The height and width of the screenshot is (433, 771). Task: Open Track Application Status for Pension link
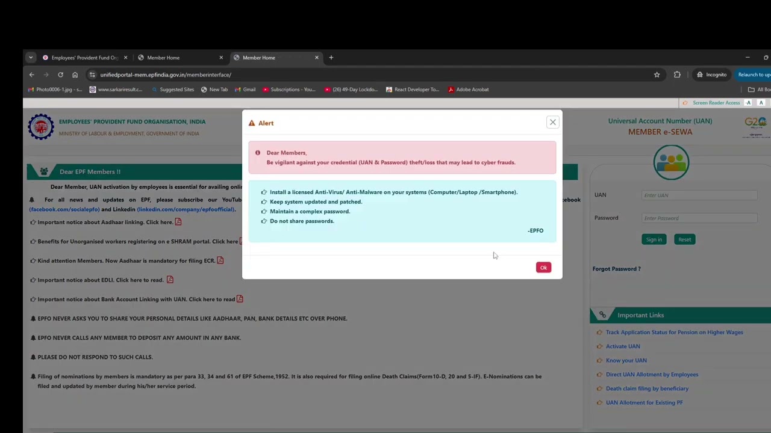click(x=674, y=332)
